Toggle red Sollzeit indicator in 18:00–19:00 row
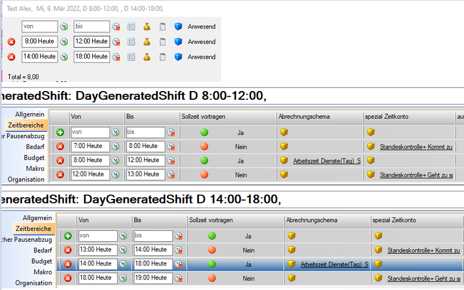Screen dimensions: 464x290 click(212, 278)
